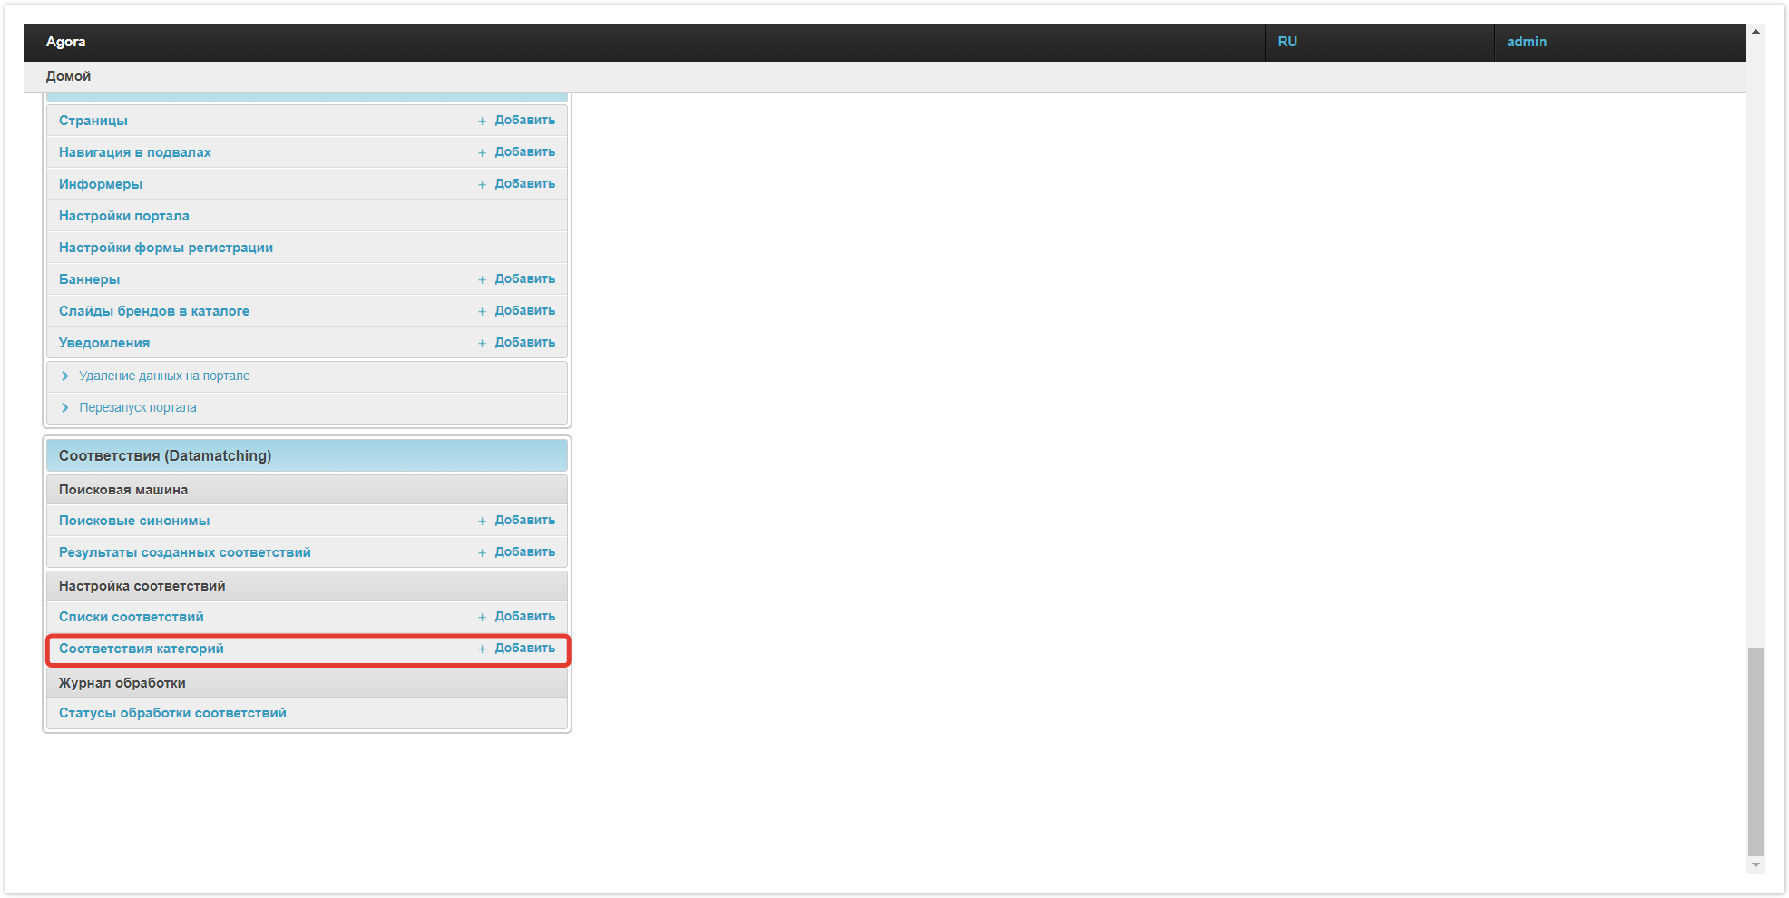Open Настройки формы регистрации
1789x898 pixels.
pos(166,248)
